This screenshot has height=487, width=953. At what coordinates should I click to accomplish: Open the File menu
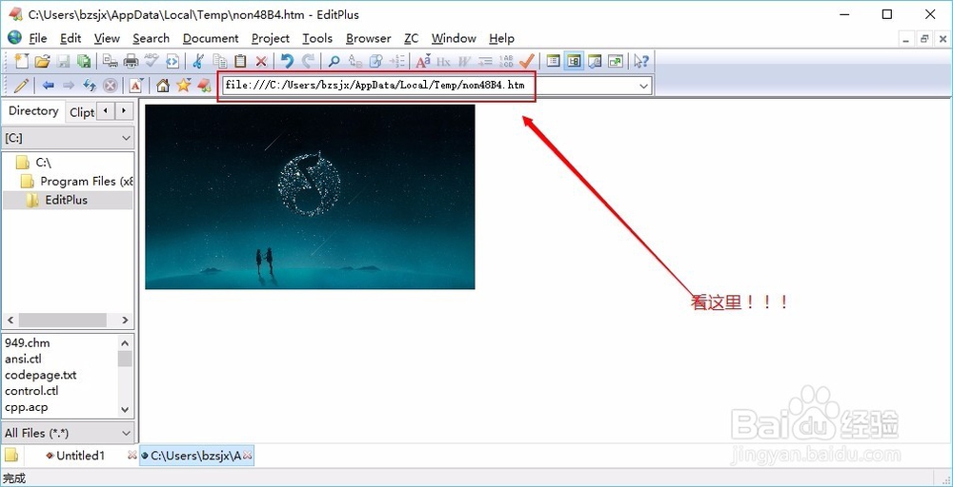click(37, 38)
